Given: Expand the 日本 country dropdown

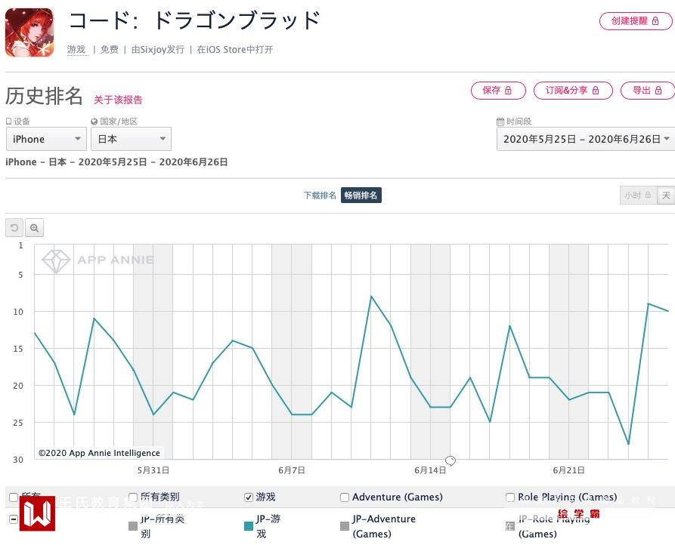Looking at the screenshot, I should pos(131,139).
